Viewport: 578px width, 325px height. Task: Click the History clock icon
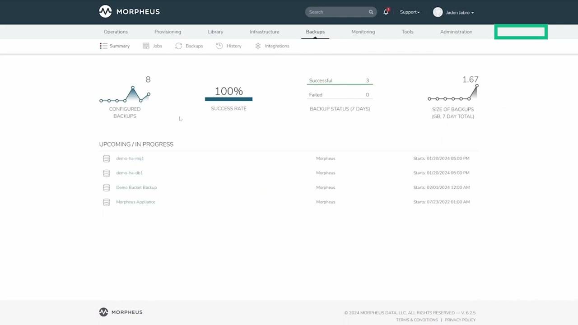click(219, 46)
